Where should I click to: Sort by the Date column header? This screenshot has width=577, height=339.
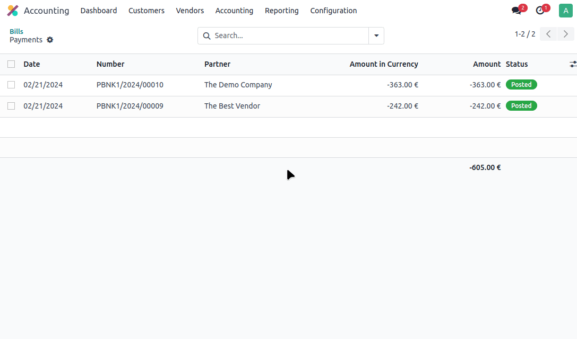click(32, 64)
